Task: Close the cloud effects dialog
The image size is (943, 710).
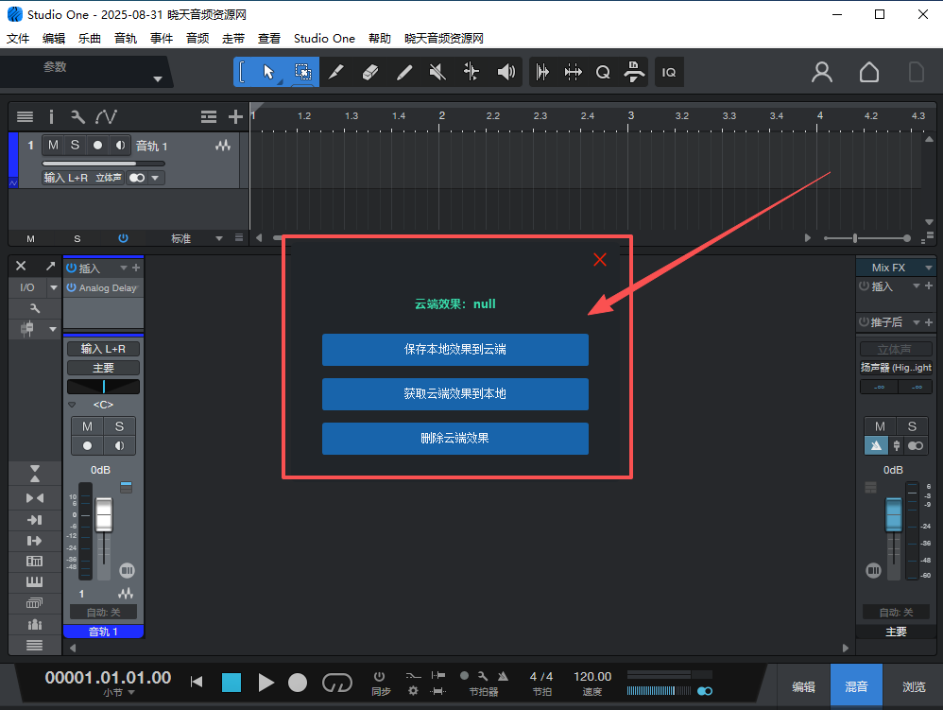Action: click(x=600, y=259)
